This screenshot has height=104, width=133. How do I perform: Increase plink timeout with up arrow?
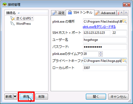pyautogui.click(x=101, y=52)
